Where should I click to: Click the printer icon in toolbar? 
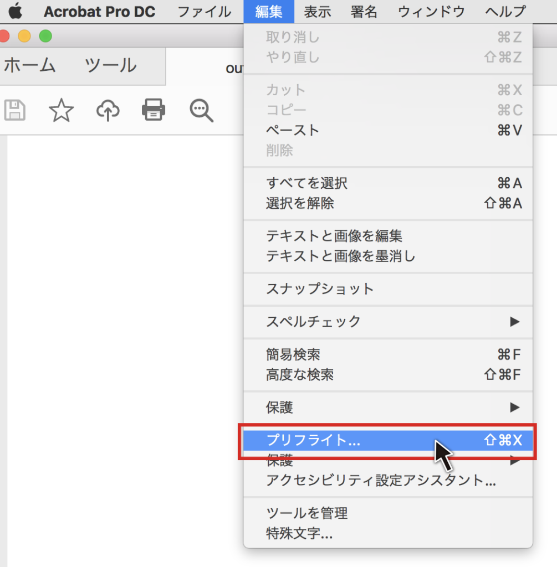tap(154, 110)
